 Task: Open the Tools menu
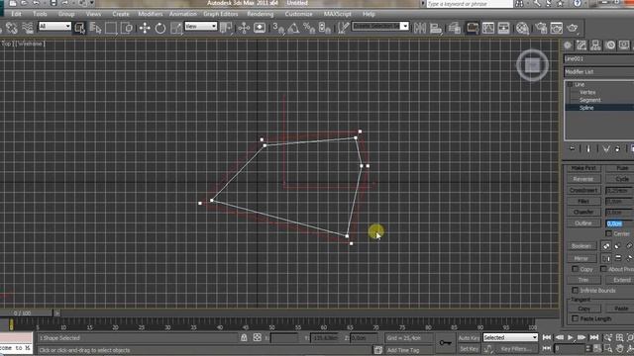pyautogui.click(x=40, y=14)
